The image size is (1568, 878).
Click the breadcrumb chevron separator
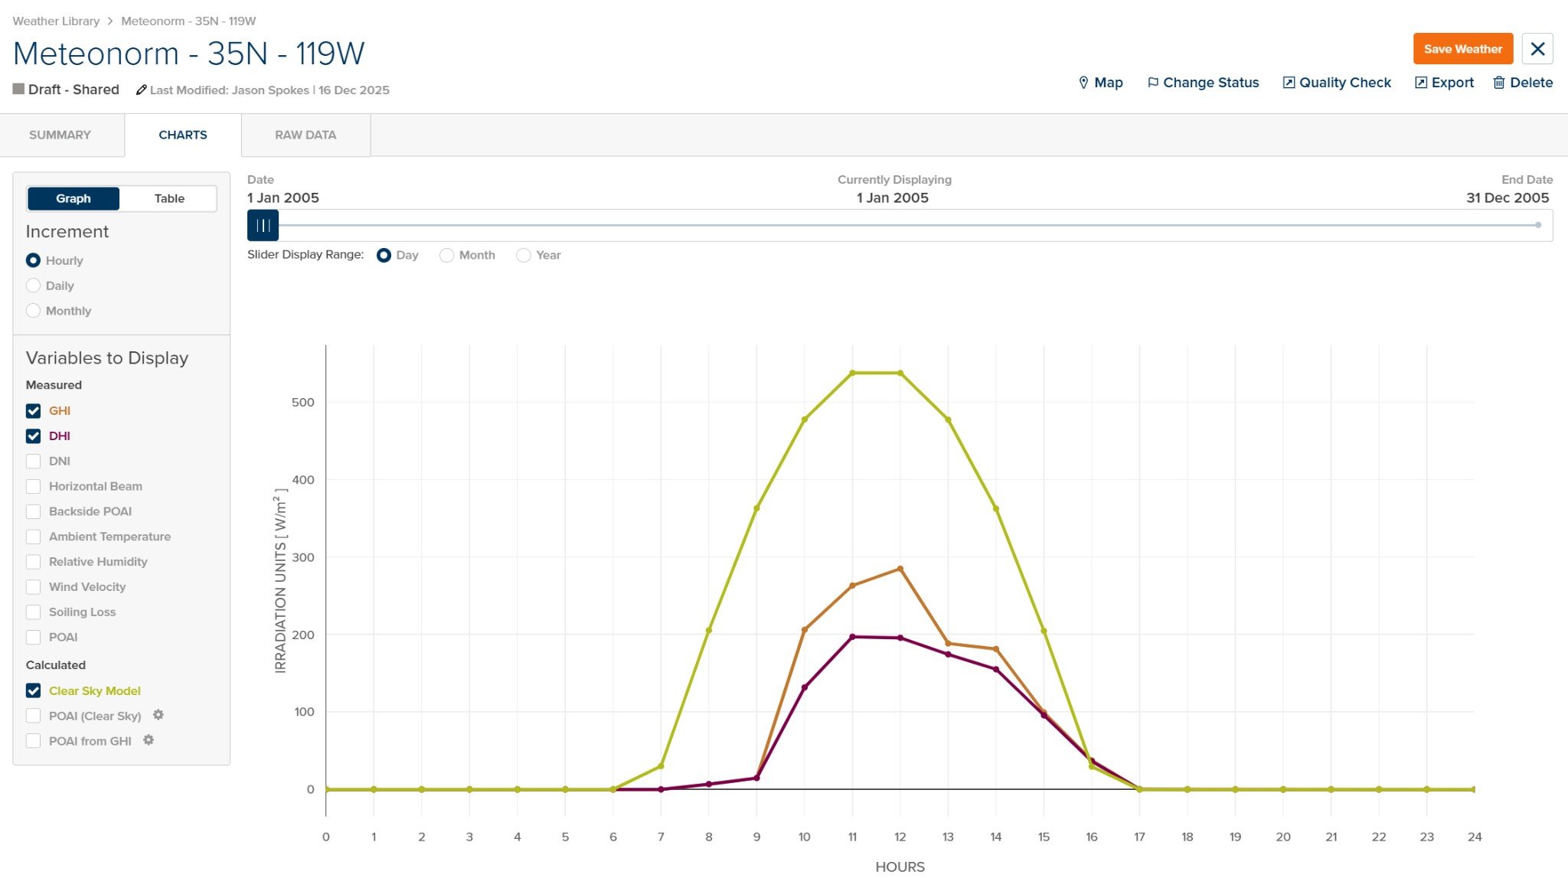110,21
